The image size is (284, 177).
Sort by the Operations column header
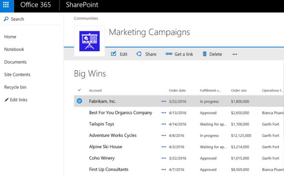[273, 91]
